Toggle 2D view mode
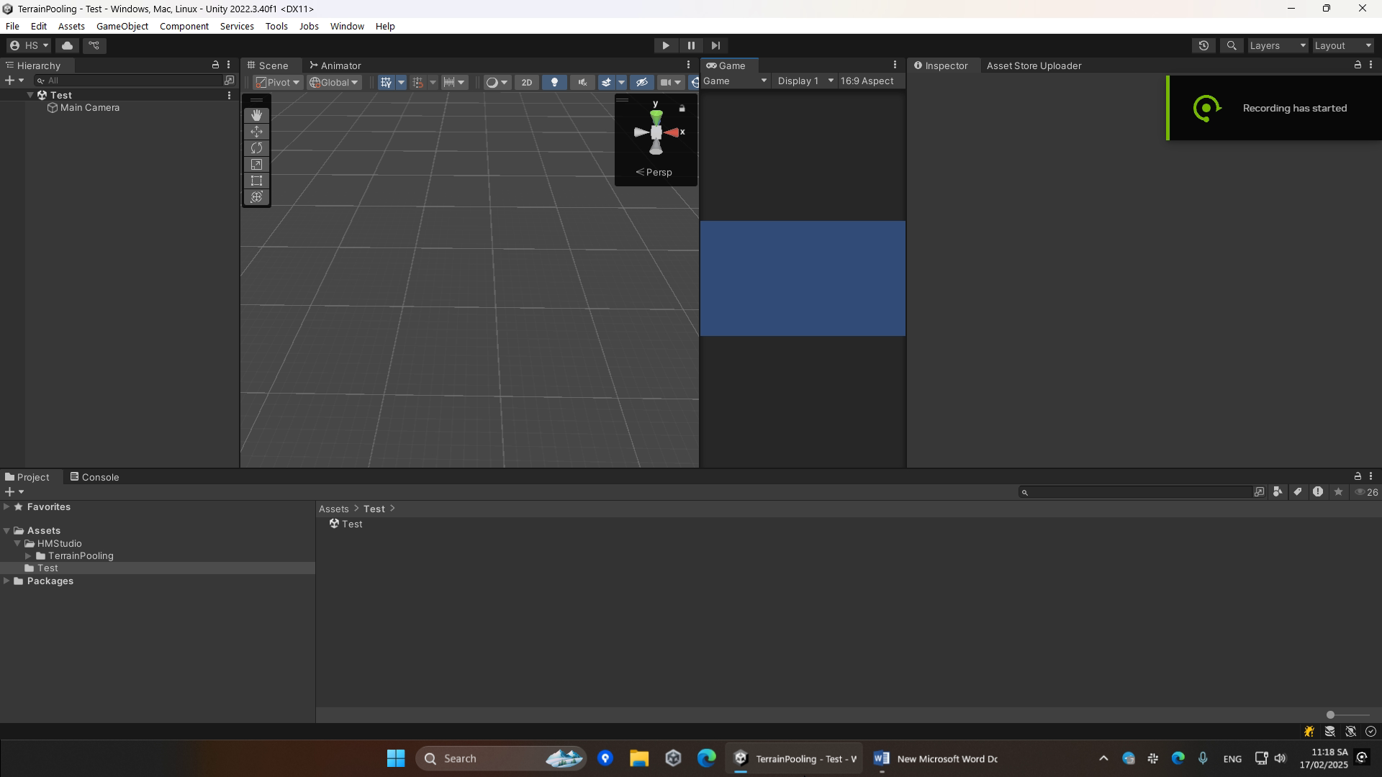The height and width of the screenshot is (777, 1382). pos(526,82)
